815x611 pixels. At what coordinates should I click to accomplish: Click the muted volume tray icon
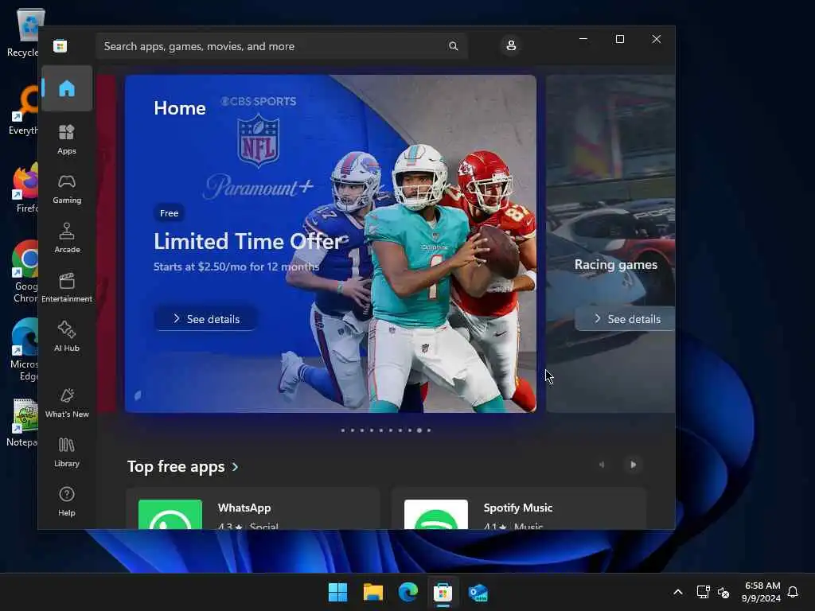(723, 592)
